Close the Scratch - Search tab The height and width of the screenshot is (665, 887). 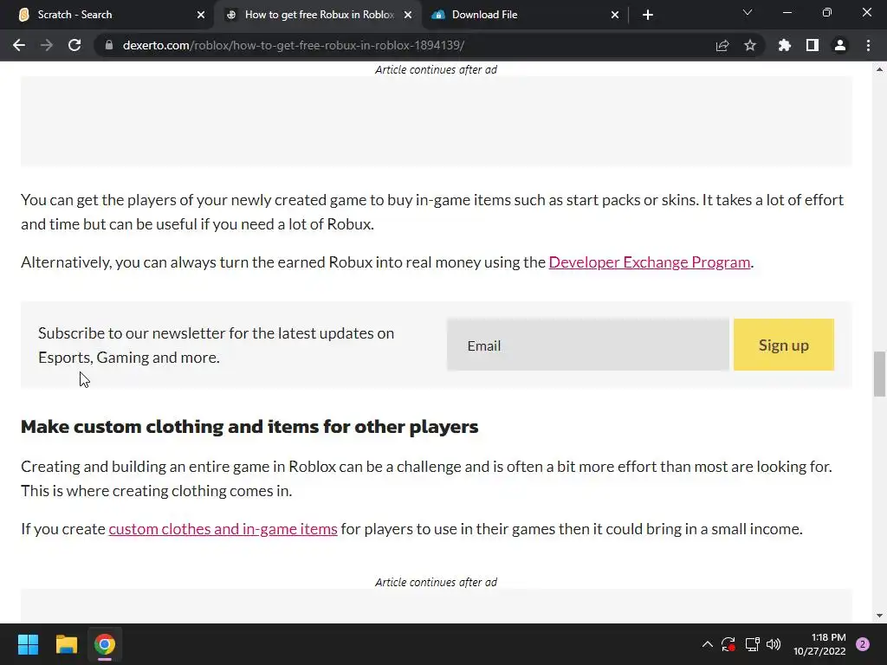click(x=201, y=15)
